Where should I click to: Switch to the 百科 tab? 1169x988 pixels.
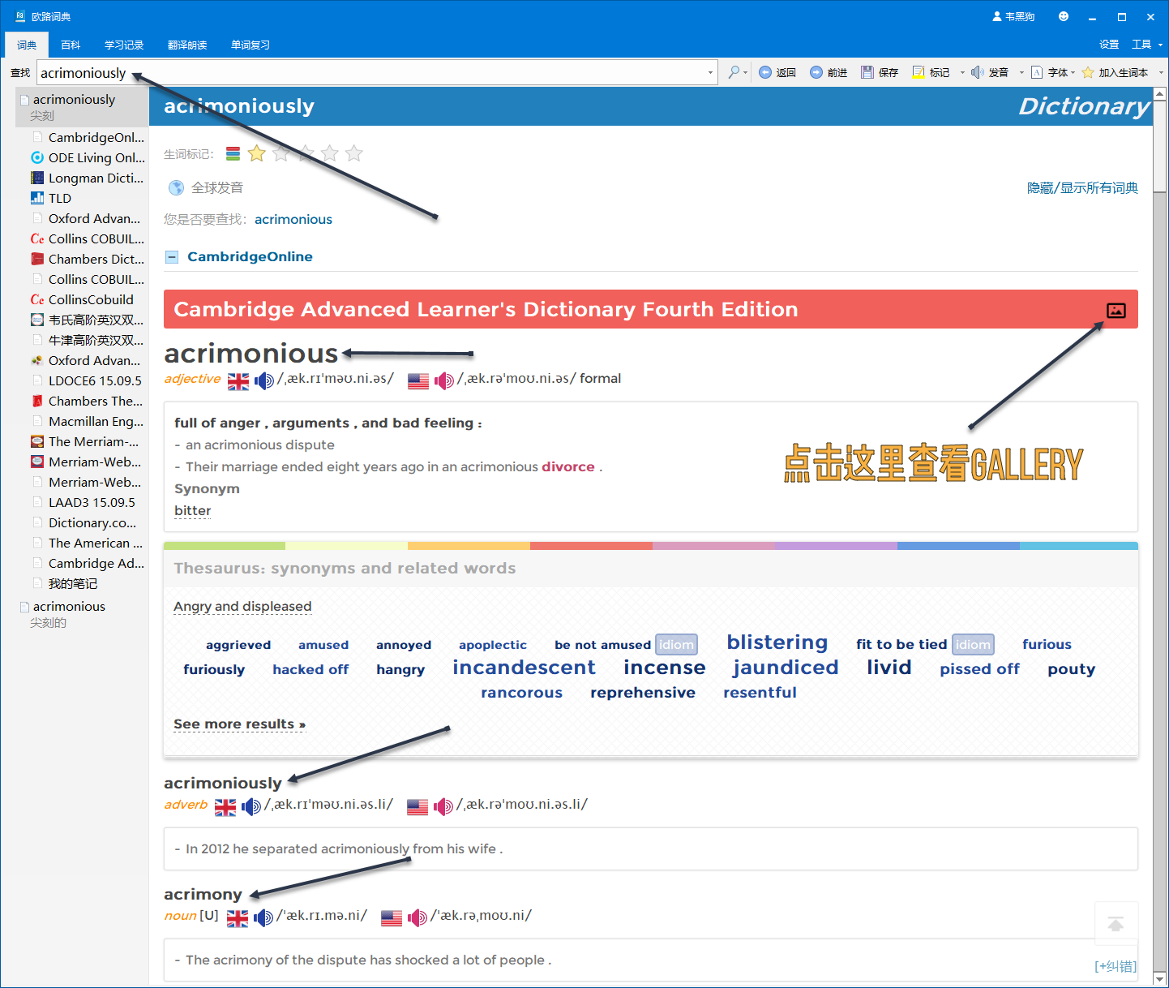[x=71, y=45]
